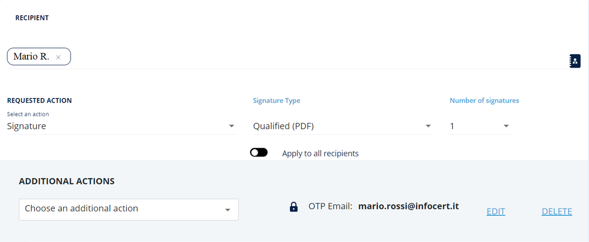The image size is (589, 242).
Task: Click the lock icon beside OTP Email
Action: point(294,207)
